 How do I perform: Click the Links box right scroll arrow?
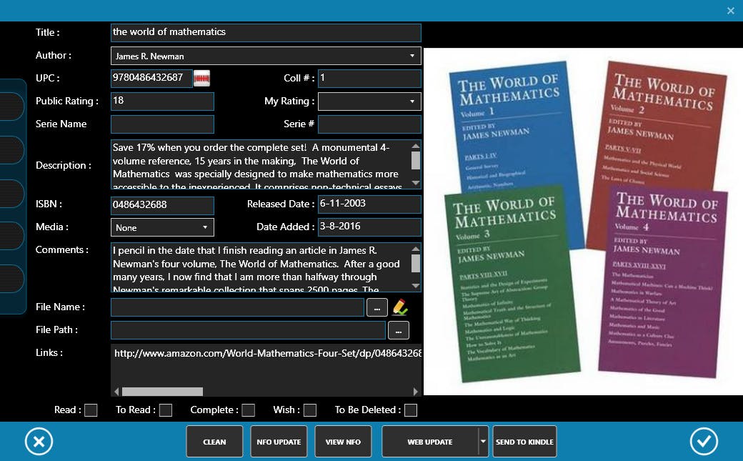click(x=416, y=392)
